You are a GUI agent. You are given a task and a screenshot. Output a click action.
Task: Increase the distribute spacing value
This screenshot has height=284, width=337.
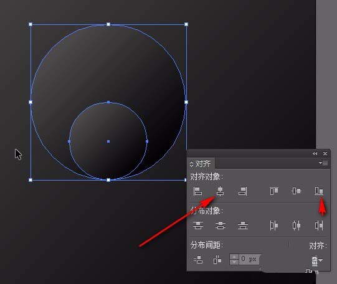pyautogui.click(x=234, y=257)
